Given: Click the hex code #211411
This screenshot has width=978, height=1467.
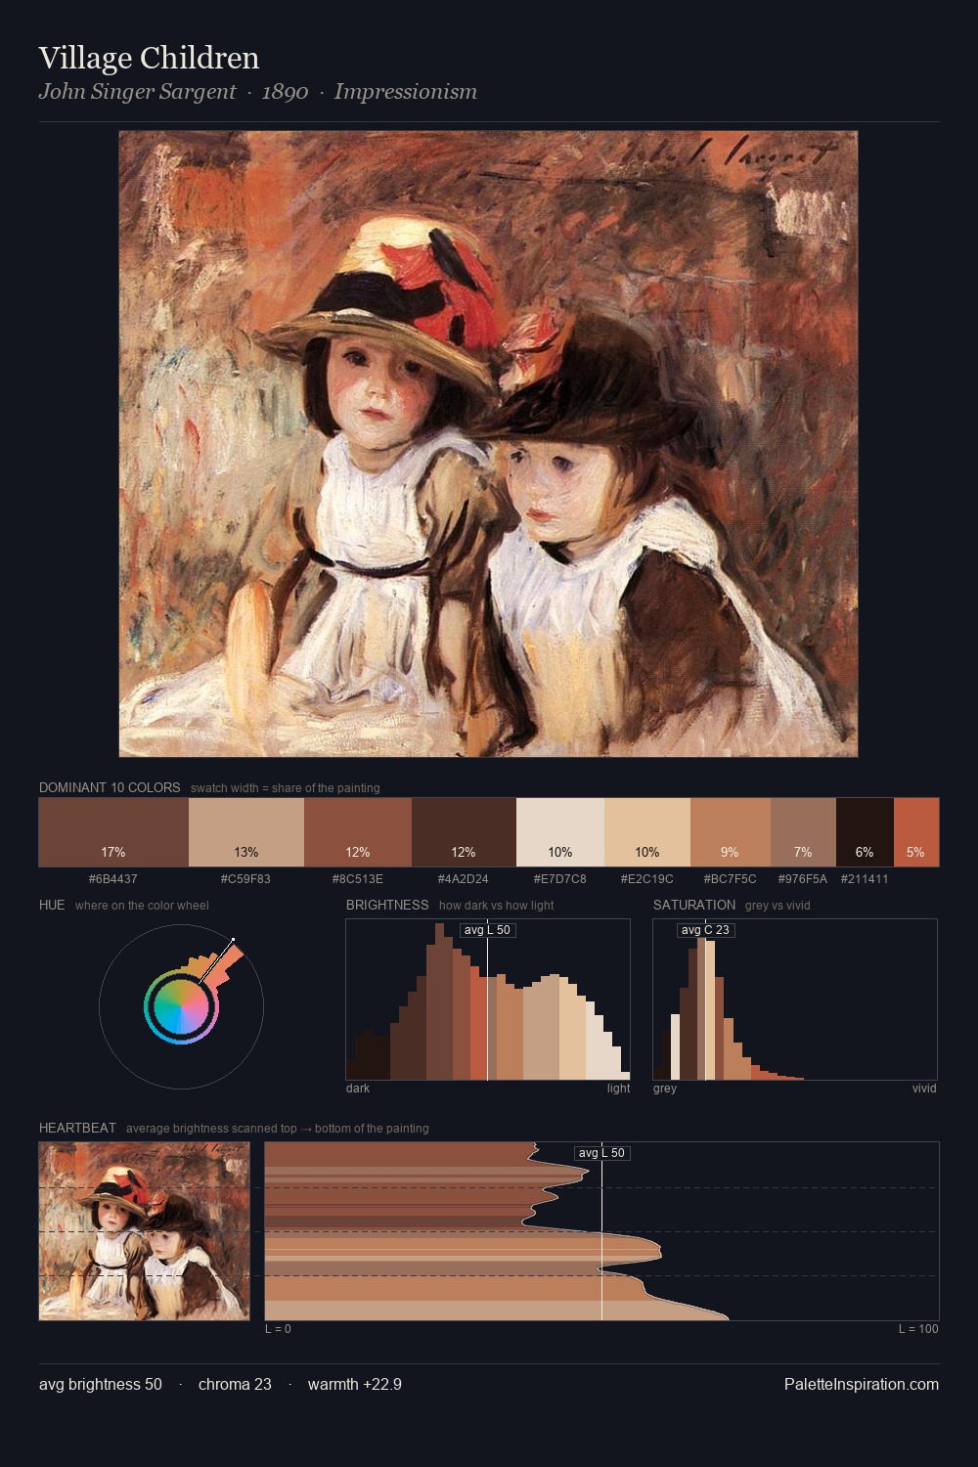Looking at the screenshot, I should [x=865, y=878].
